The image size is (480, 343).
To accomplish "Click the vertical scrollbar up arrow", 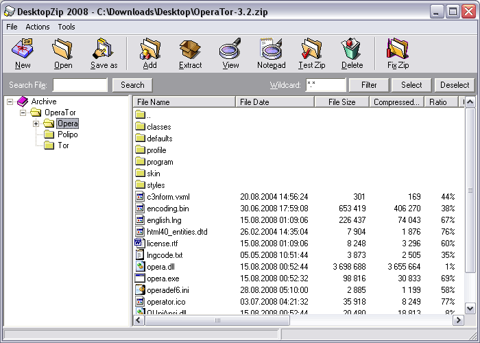I will [x=470, y=102].
